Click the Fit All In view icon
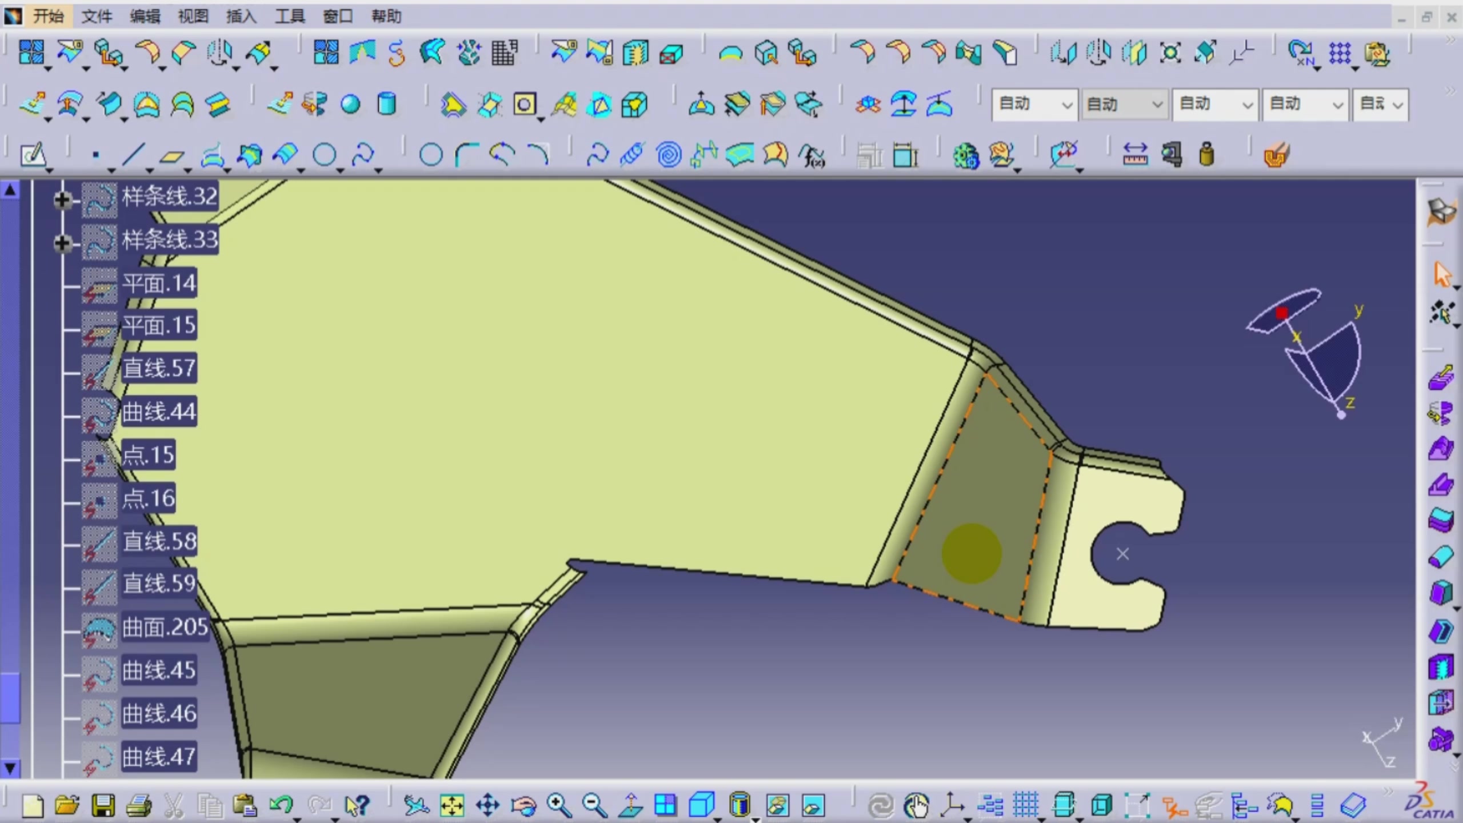 coord(451,806)
